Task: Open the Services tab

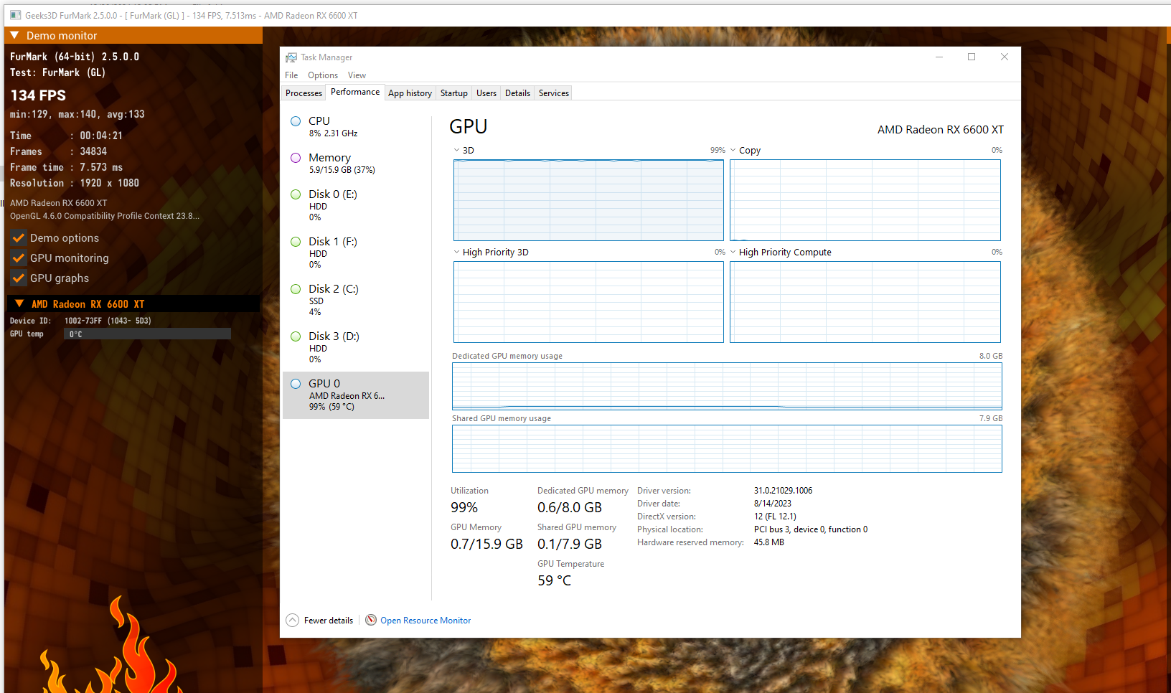Action: point(553,93)
